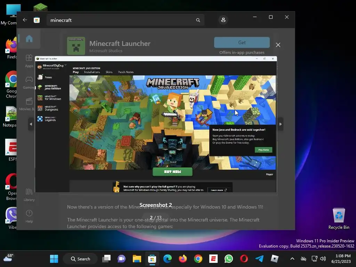Screen dimensions: 356x267
Task: Open Opera browser on taskbar
Action: (x=244, y=259)
